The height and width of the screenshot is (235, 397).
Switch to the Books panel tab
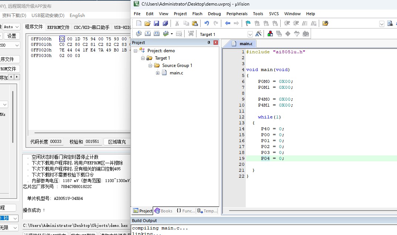[163, 211]
